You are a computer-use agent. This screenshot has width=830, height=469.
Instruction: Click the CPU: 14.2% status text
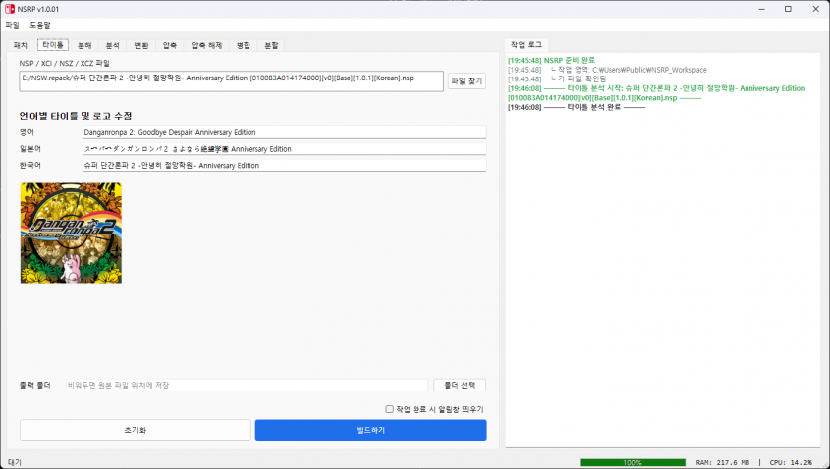(791, 463)
